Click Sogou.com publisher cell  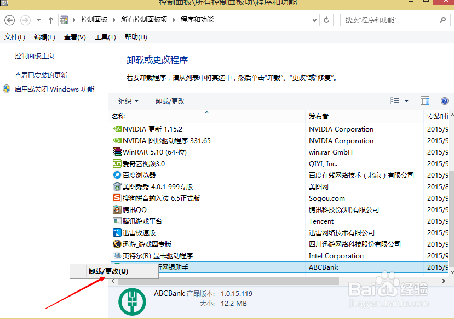click(x=327, y=198)
